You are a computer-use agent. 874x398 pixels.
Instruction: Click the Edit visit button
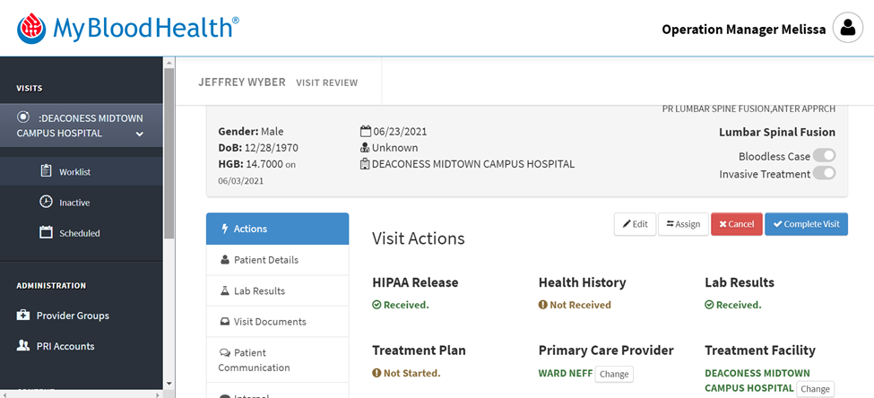pos(635,224)
